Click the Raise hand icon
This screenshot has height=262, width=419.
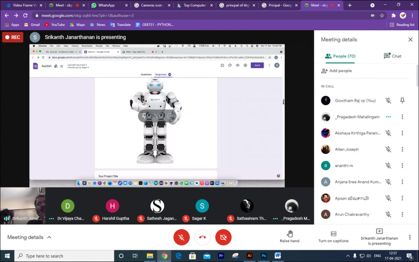(290, 233)
